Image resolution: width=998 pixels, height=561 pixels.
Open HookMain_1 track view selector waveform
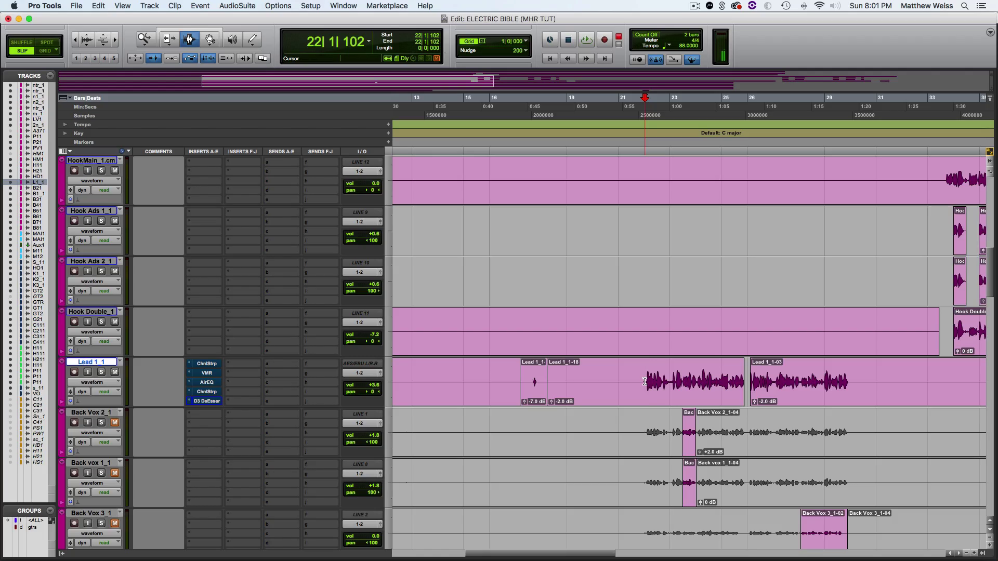pos(94,180)
